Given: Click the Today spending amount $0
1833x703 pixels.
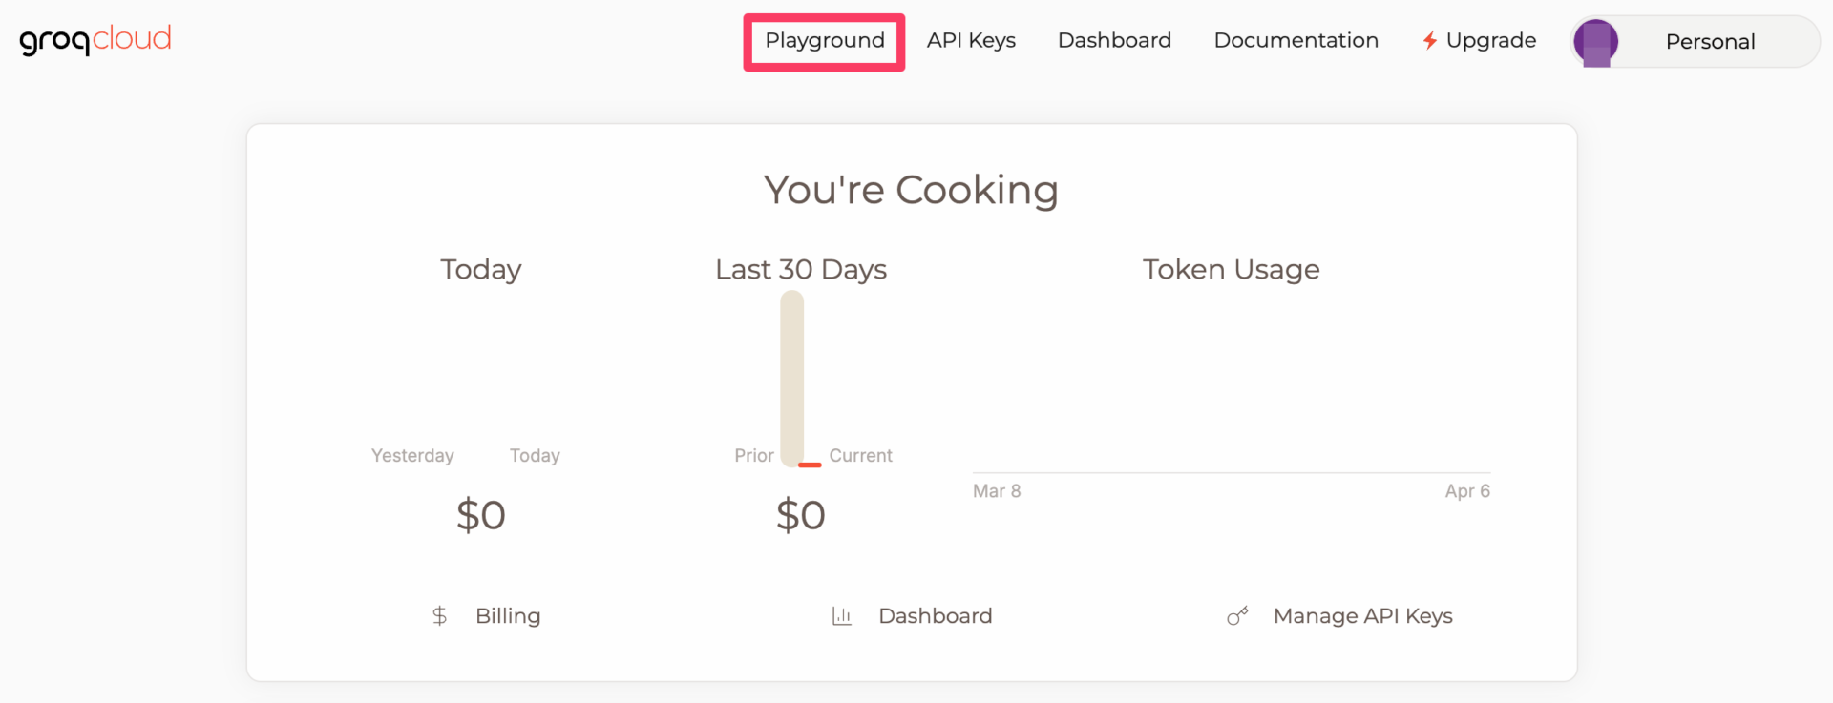Looking at the screenshot, I should [480, 516].
